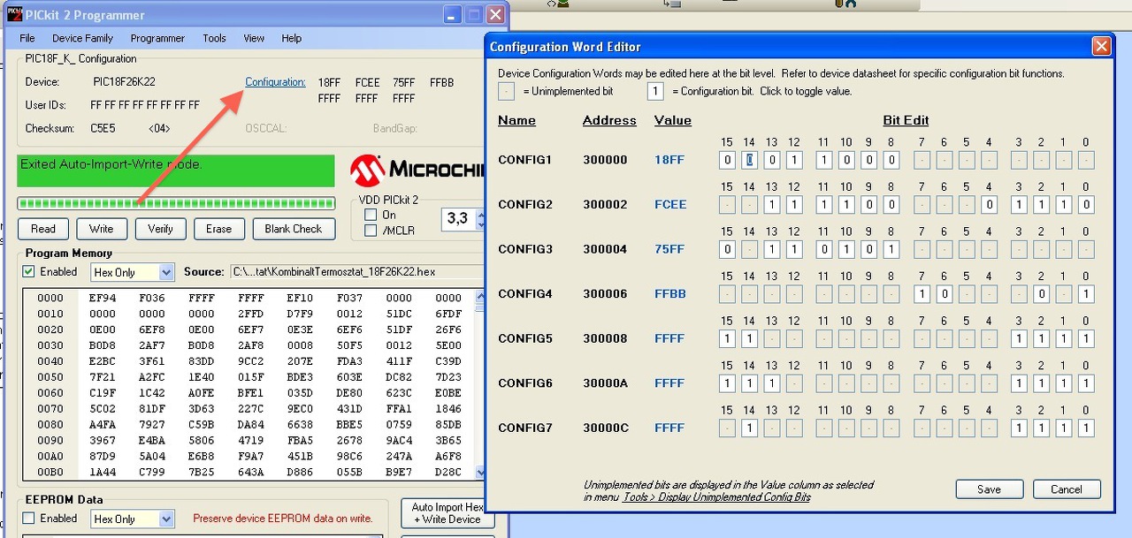Click the Erase button

[x=218, y=229]
